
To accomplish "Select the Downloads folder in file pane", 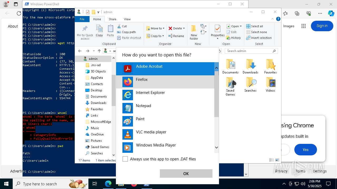I will point(250,66).
